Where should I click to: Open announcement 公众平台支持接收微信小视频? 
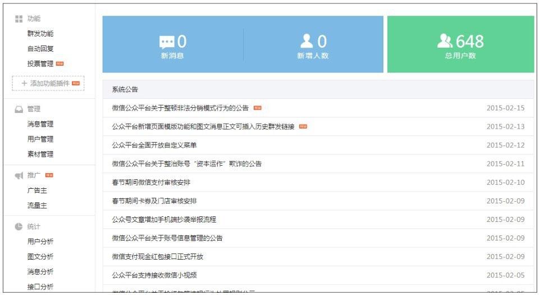point(154,276)
